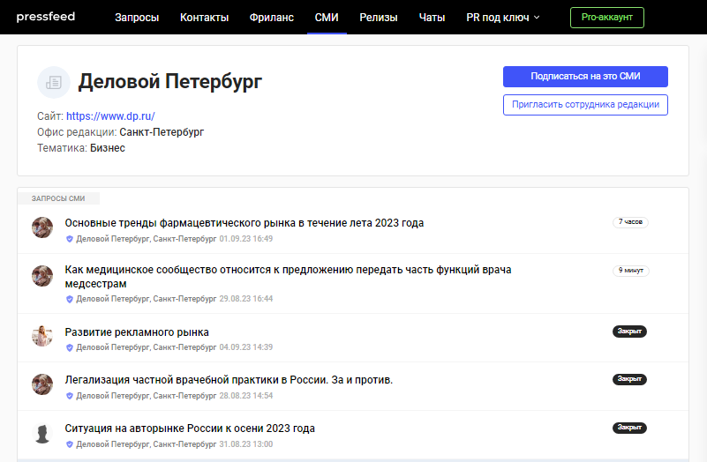This screenshot has width=707, height=462.
Task: Click verified shield icon dated 31.08.23
Action: tap(70, 444)
